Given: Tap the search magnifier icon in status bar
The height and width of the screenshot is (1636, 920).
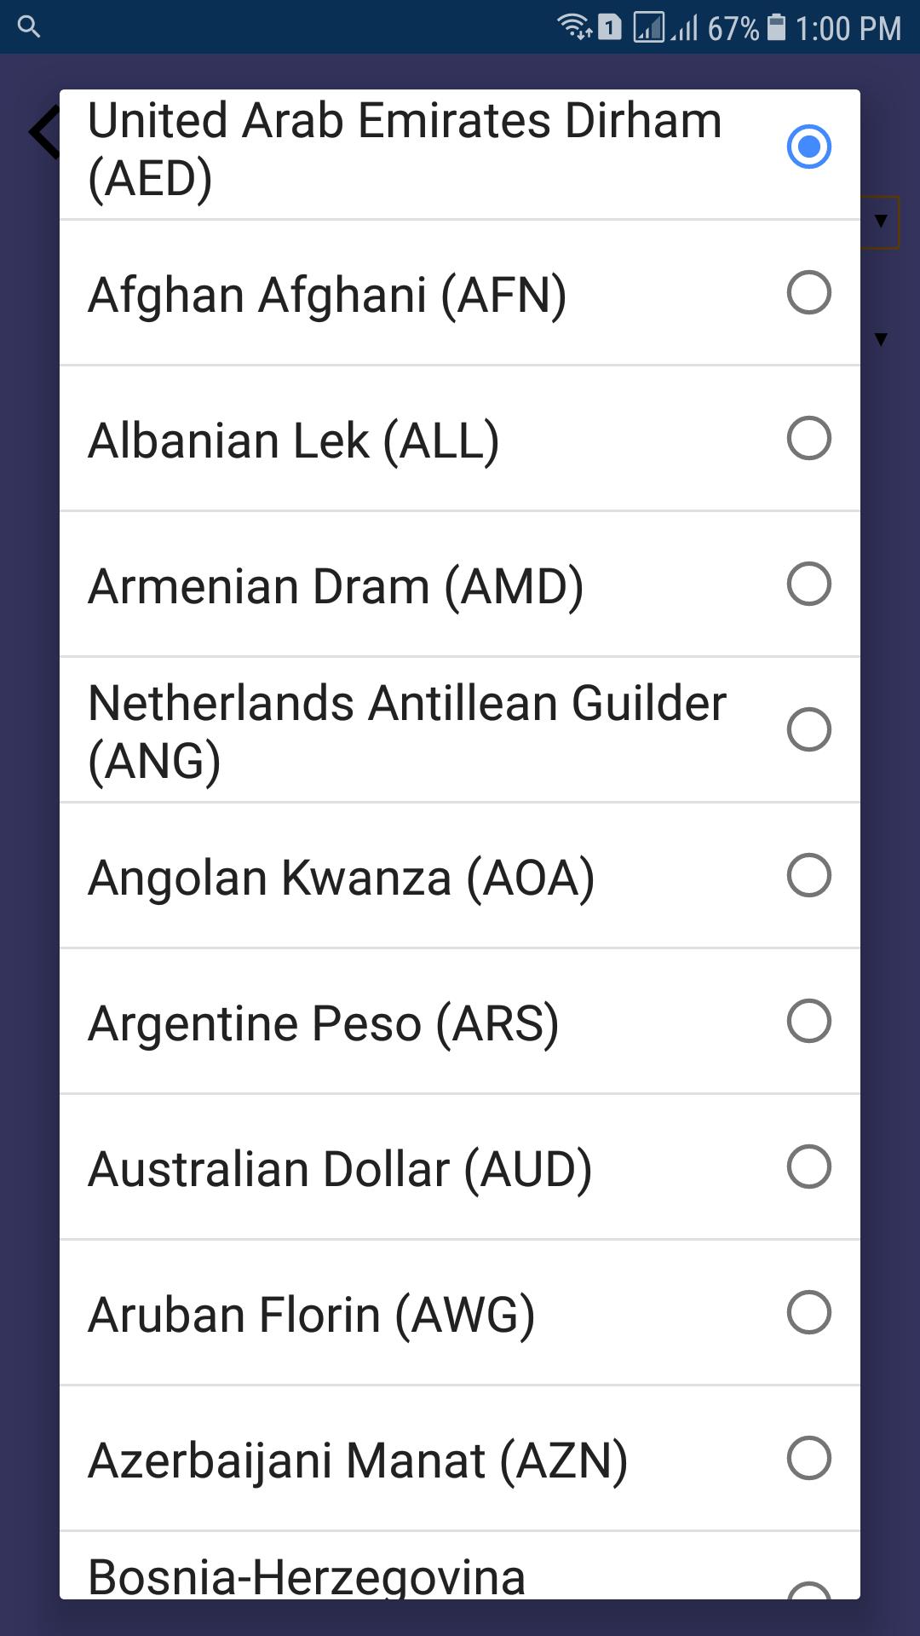Looking at the screenshot, I should 29,27.
